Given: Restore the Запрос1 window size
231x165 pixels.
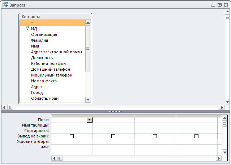Looking at the screenshot, I should coord(219,5).
